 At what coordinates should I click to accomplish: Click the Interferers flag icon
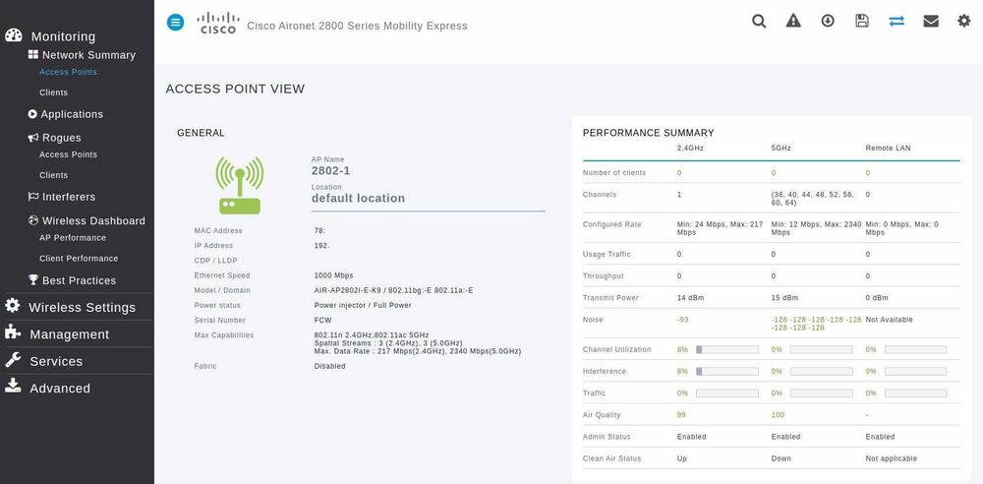tap(33, 197)
